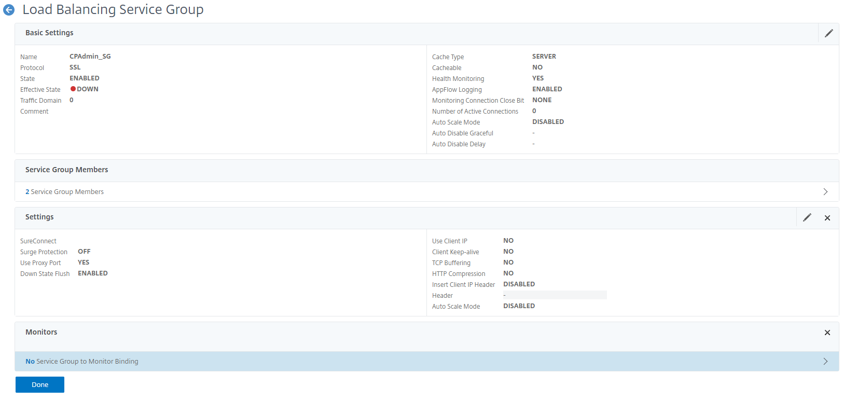Remove the Settings section using X icon
Image resolution: width=843 pixels, height=401 pixels.
click(827, 218)
